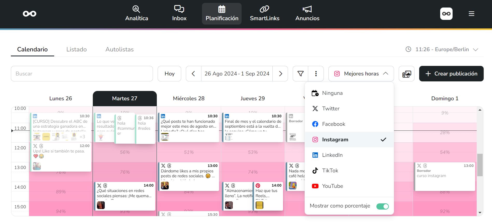
Task: Select Instagram in best hours list
Action: click(x=349, y=140)
